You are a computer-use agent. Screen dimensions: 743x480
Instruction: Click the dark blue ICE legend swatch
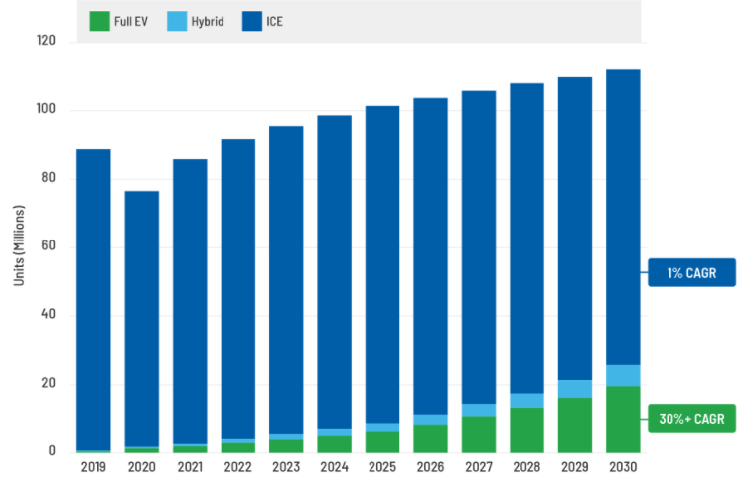pyautogui.click(x=251, y=21)
